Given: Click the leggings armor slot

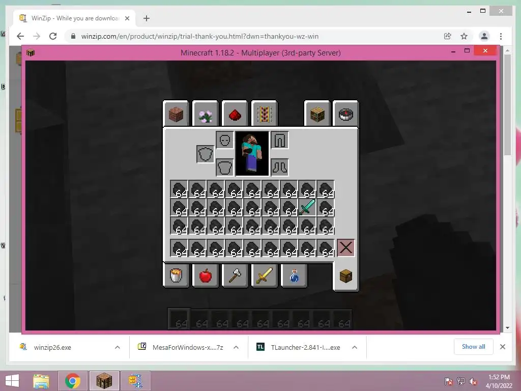Looking at the screenshot, I should [279, 140].
